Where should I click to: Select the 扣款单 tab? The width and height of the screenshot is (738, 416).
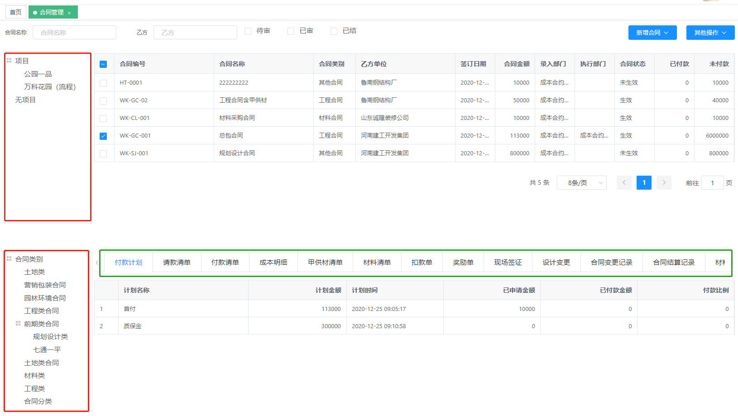tap(422, 263)
